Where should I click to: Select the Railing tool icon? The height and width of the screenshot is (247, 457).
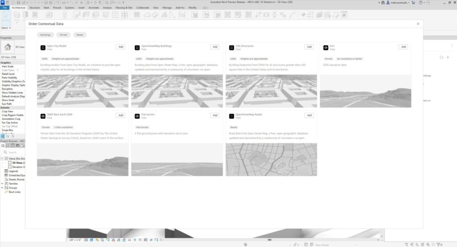(137, 15)
